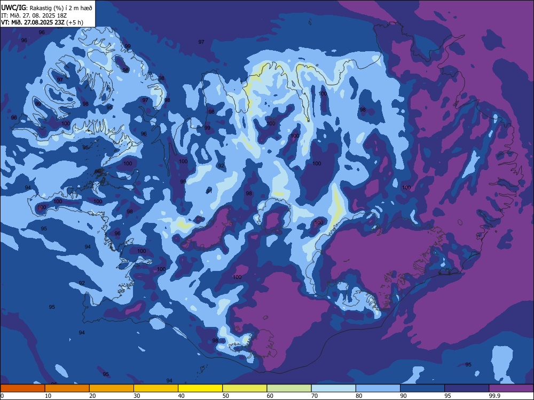Click the legend tick label '20'
The image size is (534, 400).
click(x=92, y=396)
